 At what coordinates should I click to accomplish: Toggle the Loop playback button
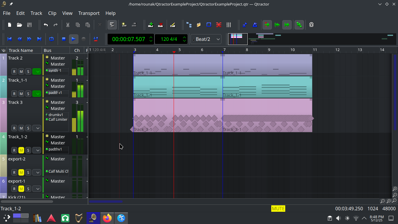point(52,39)
